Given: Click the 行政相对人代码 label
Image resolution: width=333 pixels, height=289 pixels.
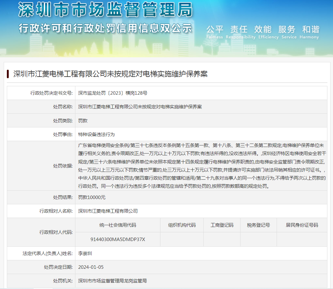Looking at the screenshot, I should (x=56, y=232).
